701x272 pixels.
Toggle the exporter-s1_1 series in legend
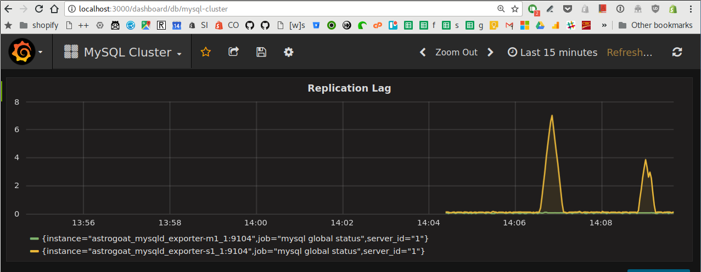point(233,251)
